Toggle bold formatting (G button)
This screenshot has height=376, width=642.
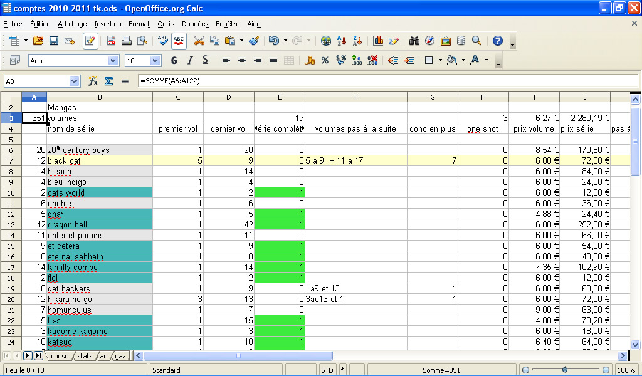(x=174, y=61)
